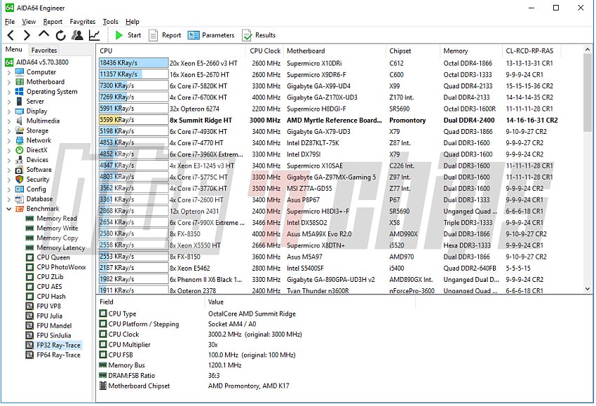Open the Tools menu

click(111, 22)
